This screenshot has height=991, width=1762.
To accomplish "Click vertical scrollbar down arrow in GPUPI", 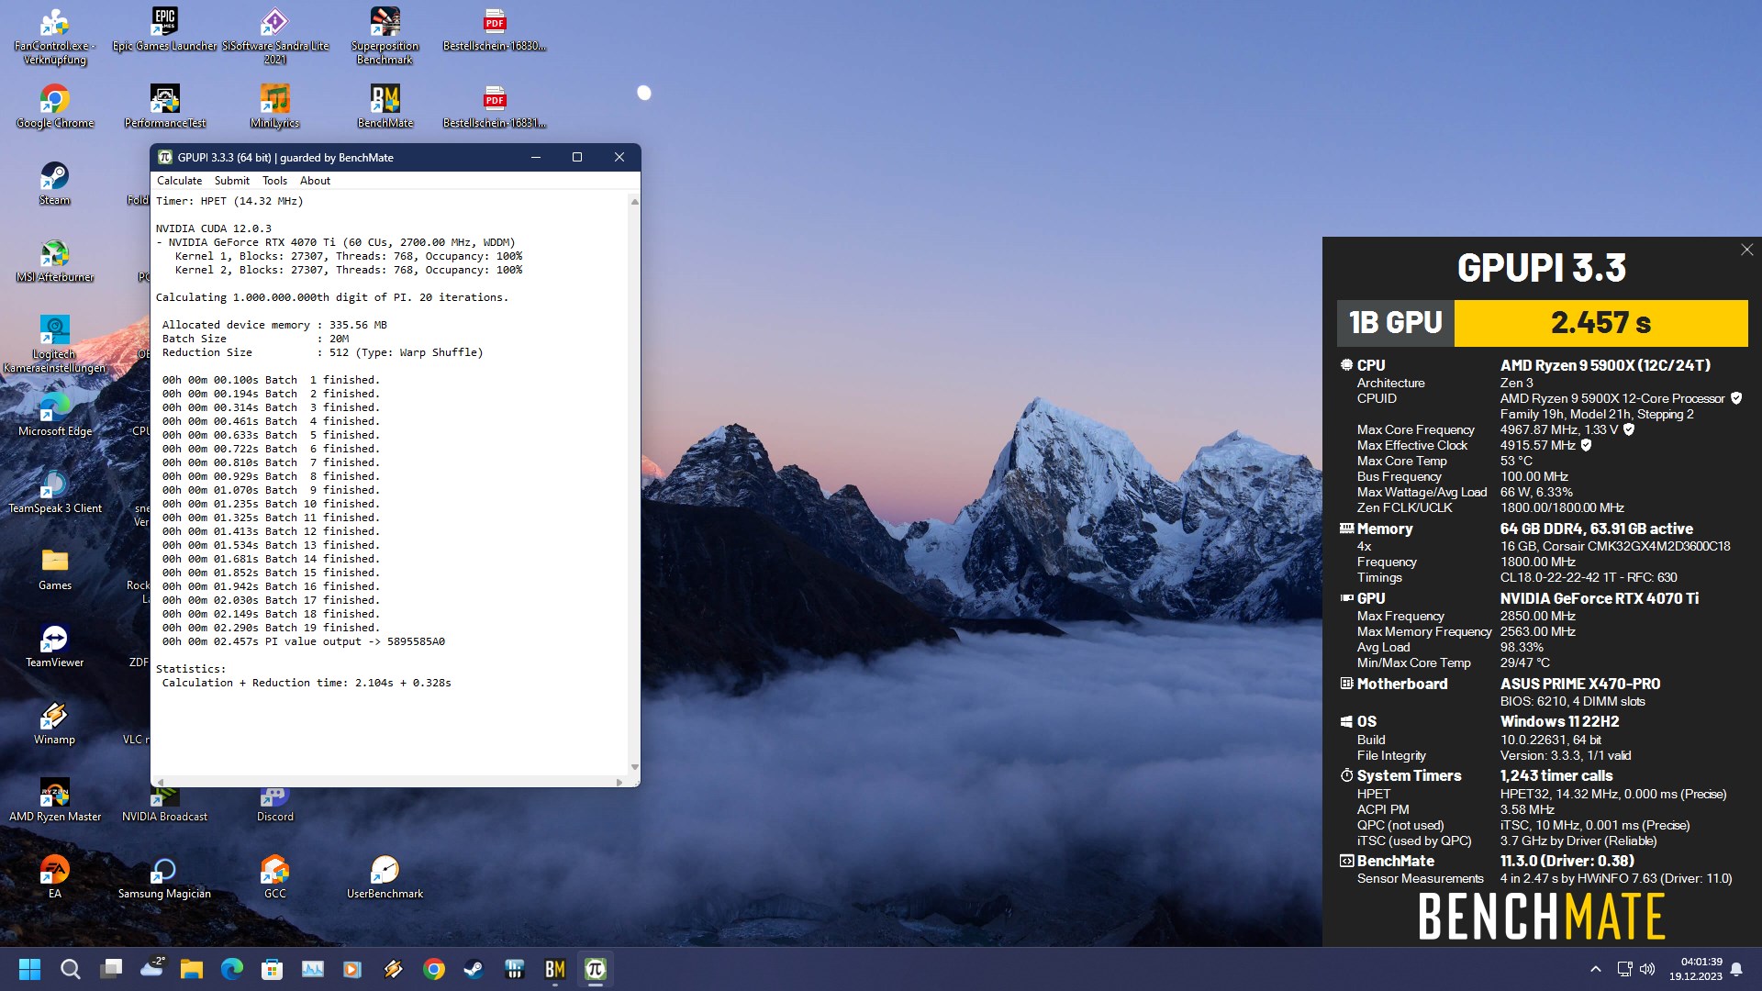I will tap(634, 767).
